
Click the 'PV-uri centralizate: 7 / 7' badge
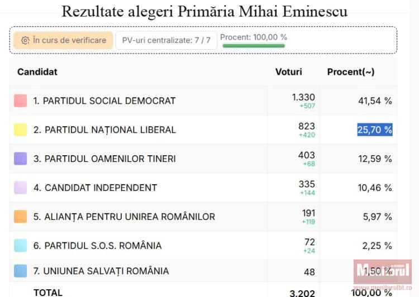(166, 40)
